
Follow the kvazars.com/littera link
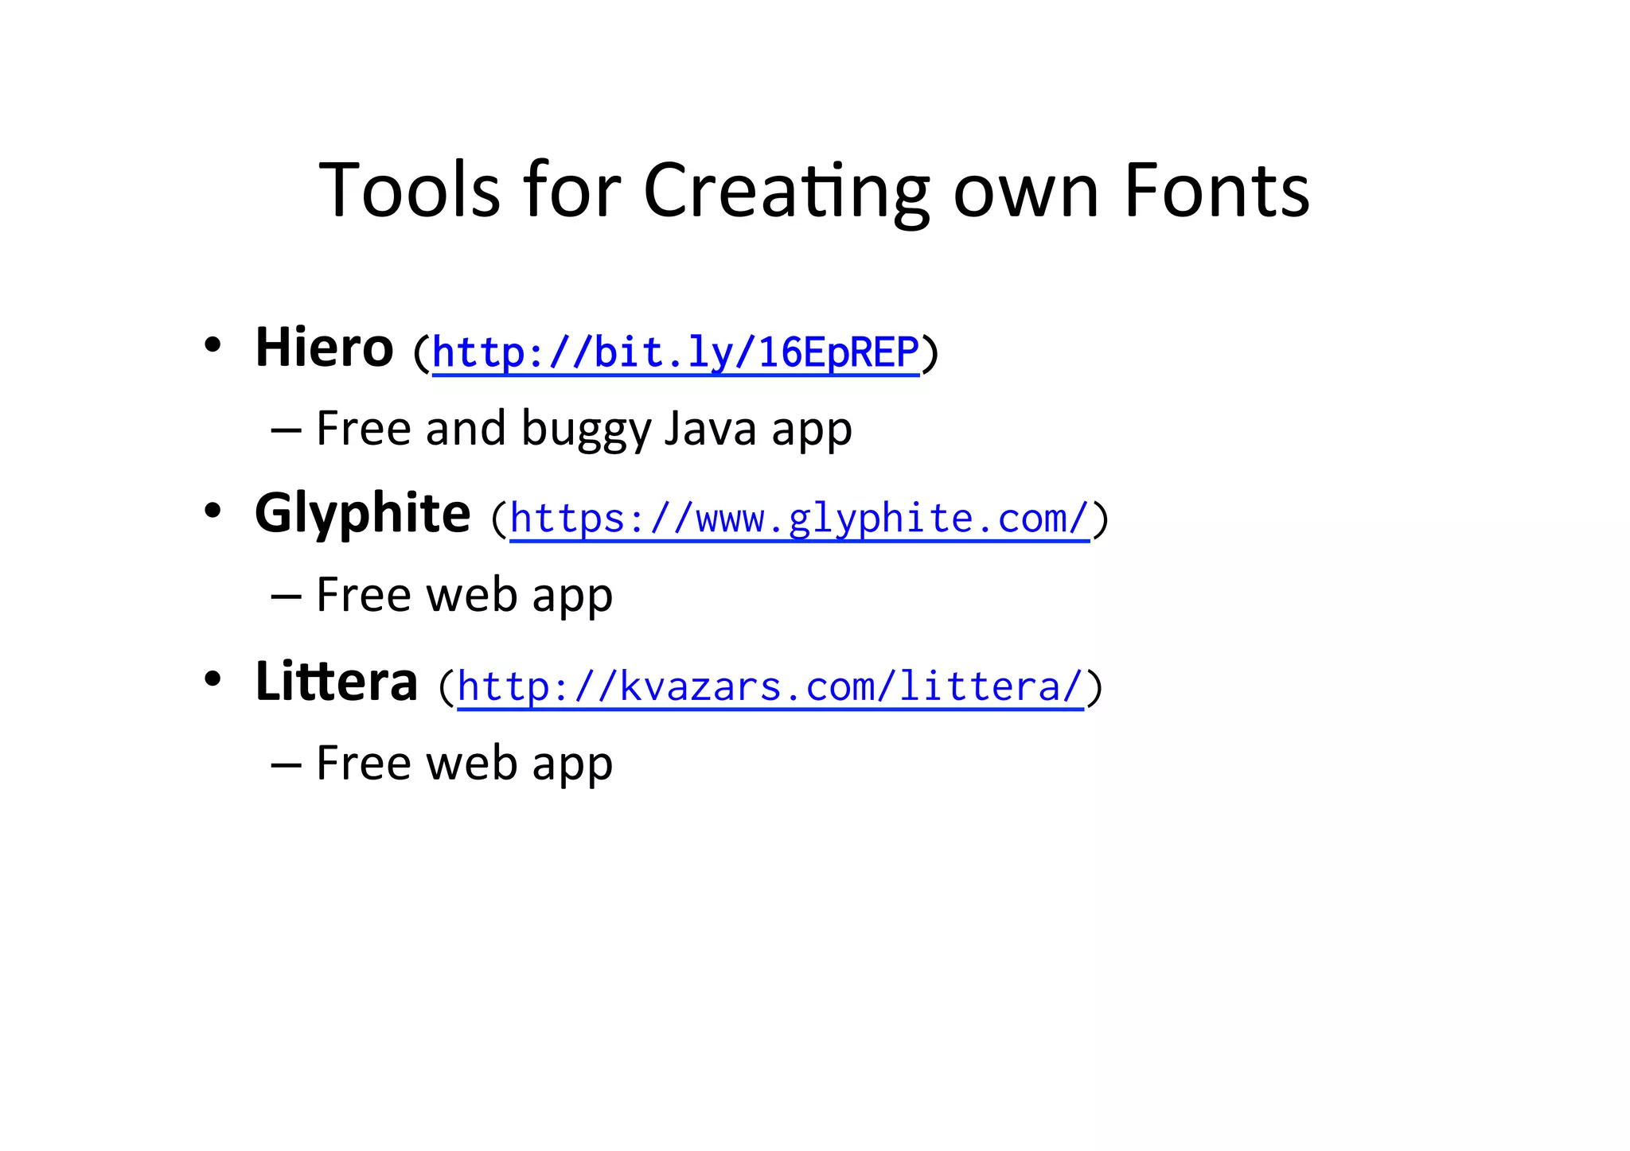click(770, 686)
